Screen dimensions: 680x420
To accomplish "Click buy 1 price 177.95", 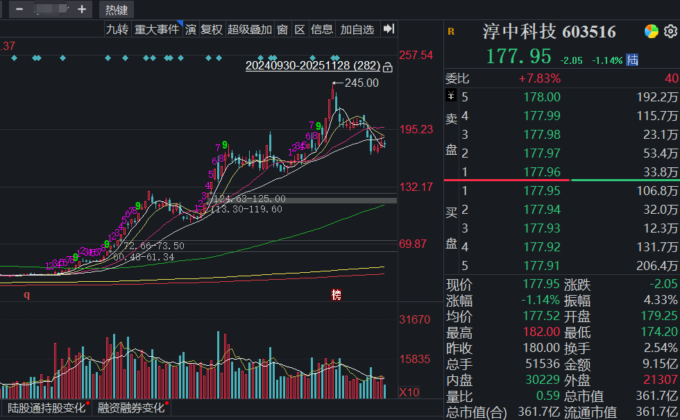I will click(542, 191).
